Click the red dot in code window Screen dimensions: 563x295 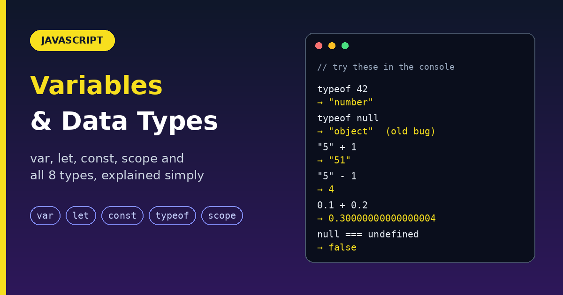click(x=319, y=45)
